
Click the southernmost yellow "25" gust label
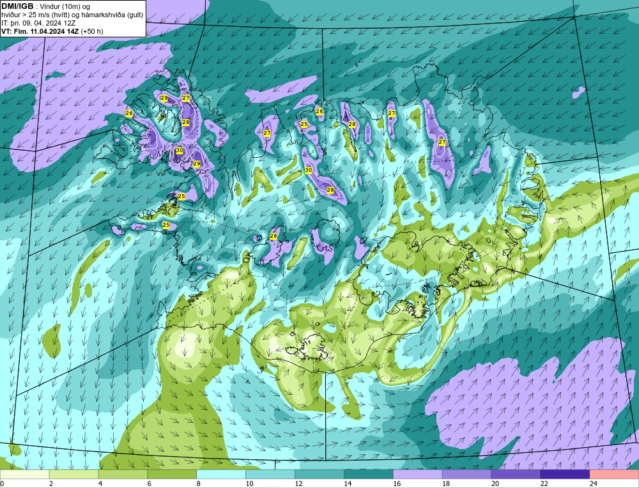(x=166, y=225)
